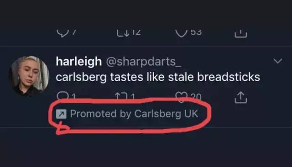Viewport: 292px width, 167px height.
Task: Open harleigh's profile picture
Action: (x=29, y=76)
